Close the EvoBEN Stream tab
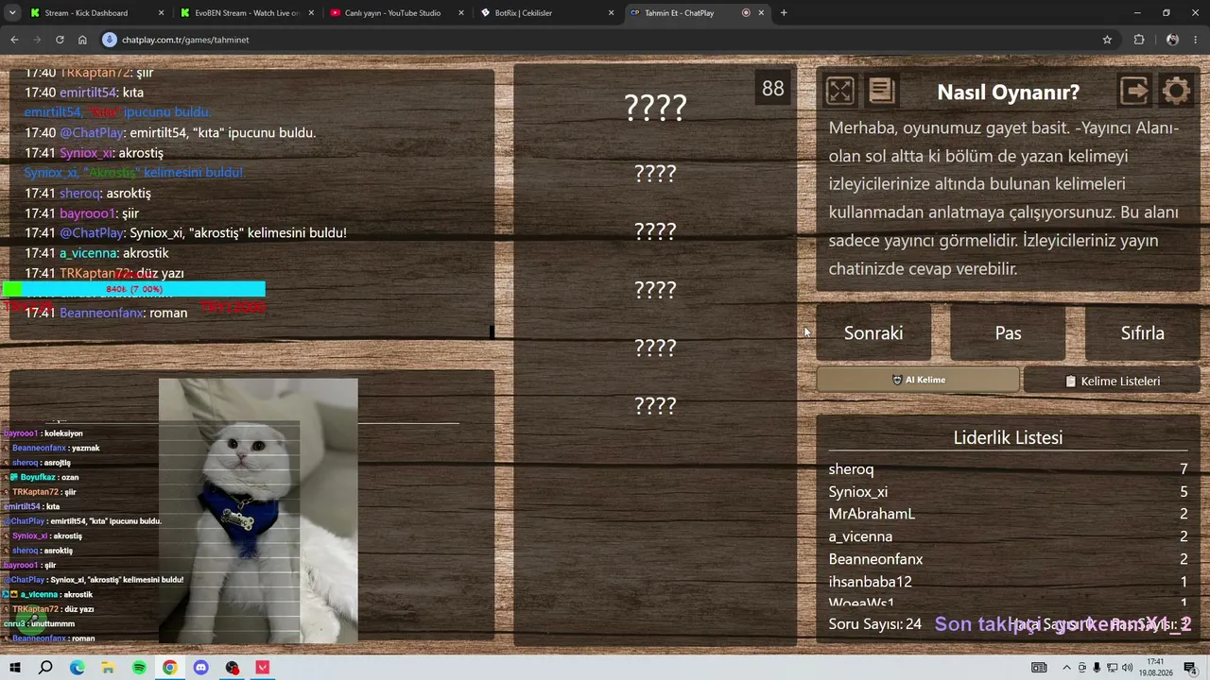Viewport: 1210px width, 680px height. pyautogui.click(x=311, y=13)
